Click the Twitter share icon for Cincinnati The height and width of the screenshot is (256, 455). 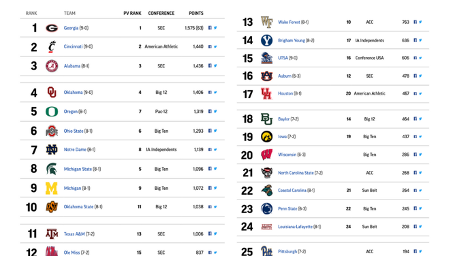[215, 47]
